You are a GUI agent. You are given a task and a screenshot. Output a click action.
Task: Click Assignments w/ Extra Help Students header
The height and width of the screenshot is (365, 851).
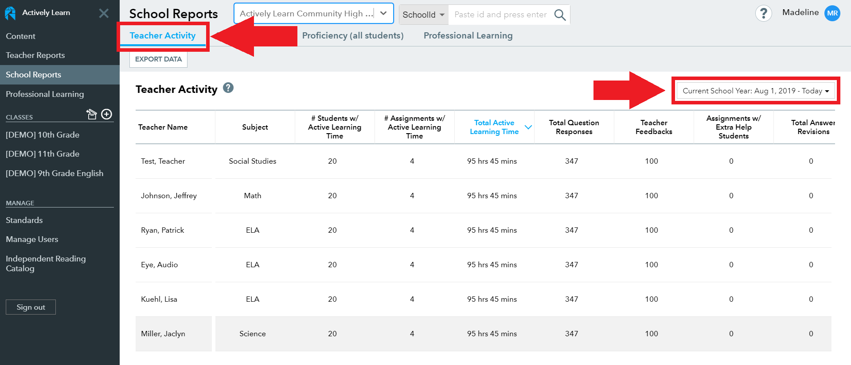[734, 127]
